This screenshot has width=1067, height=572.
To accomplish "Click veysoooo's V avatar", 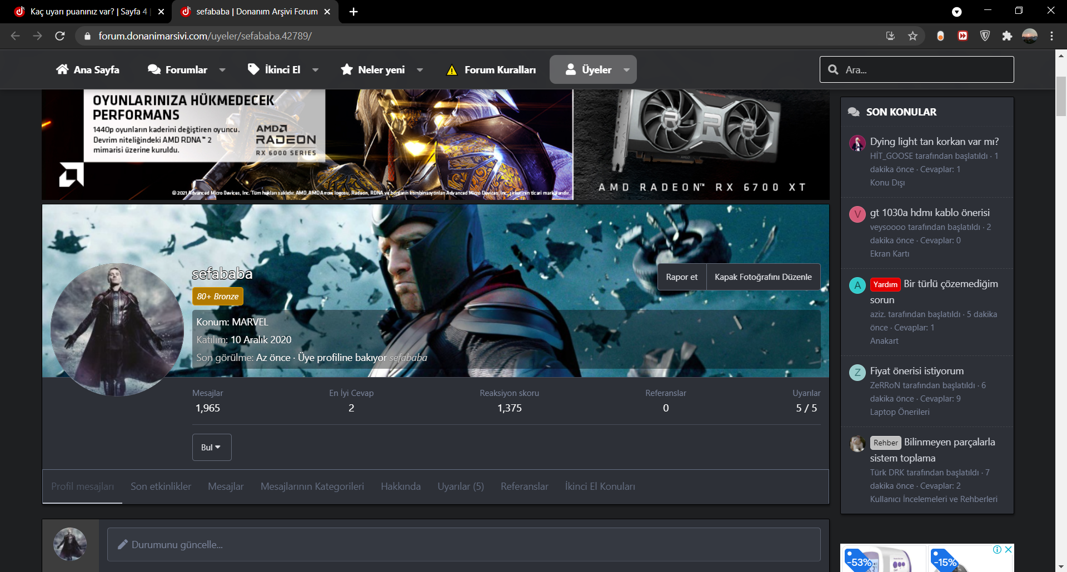I will point(857,214).
